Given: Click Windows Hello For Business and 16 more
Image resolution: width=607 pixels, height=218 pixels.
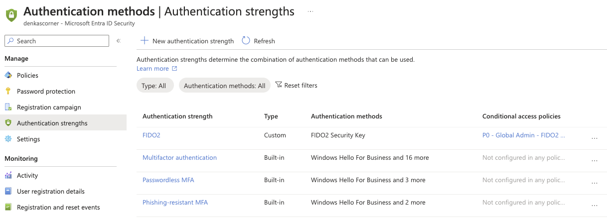Looking at the screenshot, I should [370, 158].
